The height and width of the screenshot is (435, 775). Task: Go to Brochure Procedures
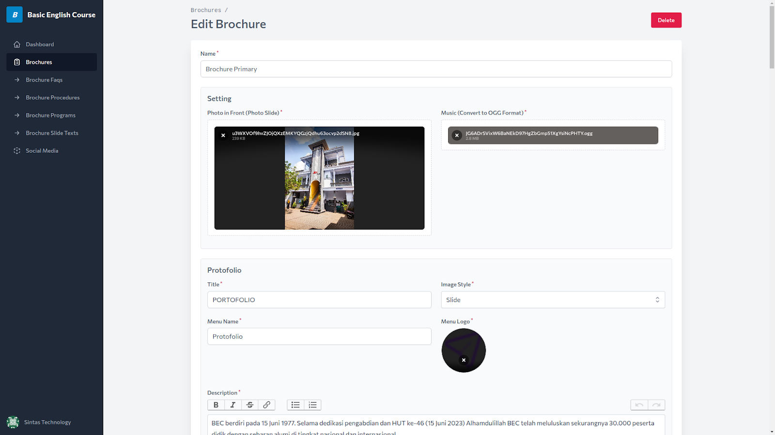(51, 98)
